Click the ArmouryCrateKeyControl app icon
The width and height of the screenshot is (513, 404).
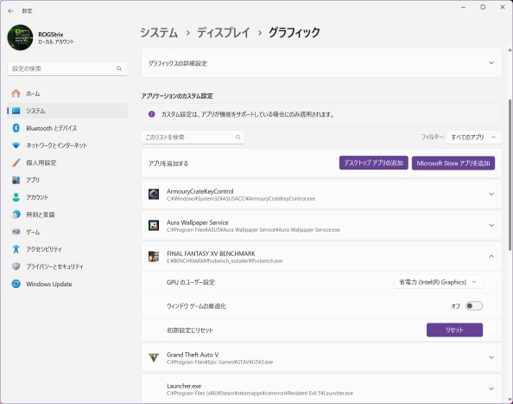click(x=154, y=194)
